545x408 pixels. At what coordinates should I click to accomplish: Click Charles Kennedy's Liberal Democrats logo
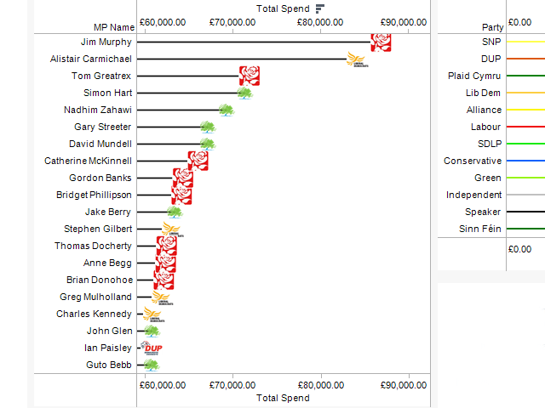[153, 314]
